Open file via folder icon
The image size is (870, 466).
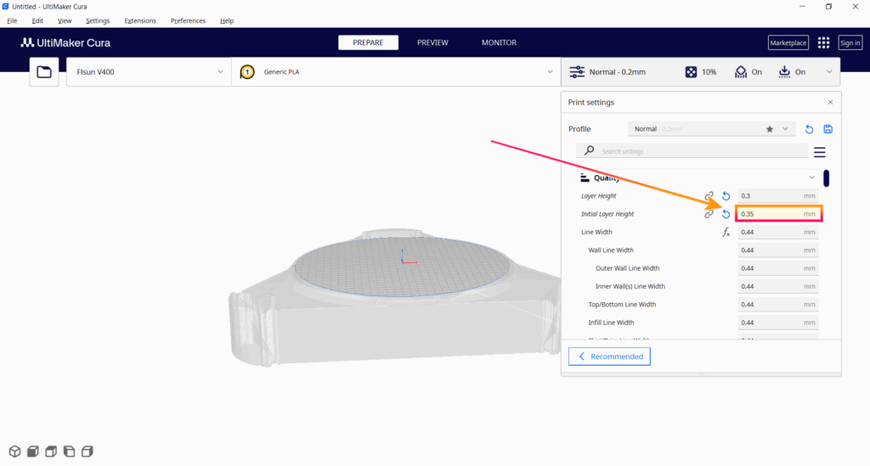coord(44,72)
